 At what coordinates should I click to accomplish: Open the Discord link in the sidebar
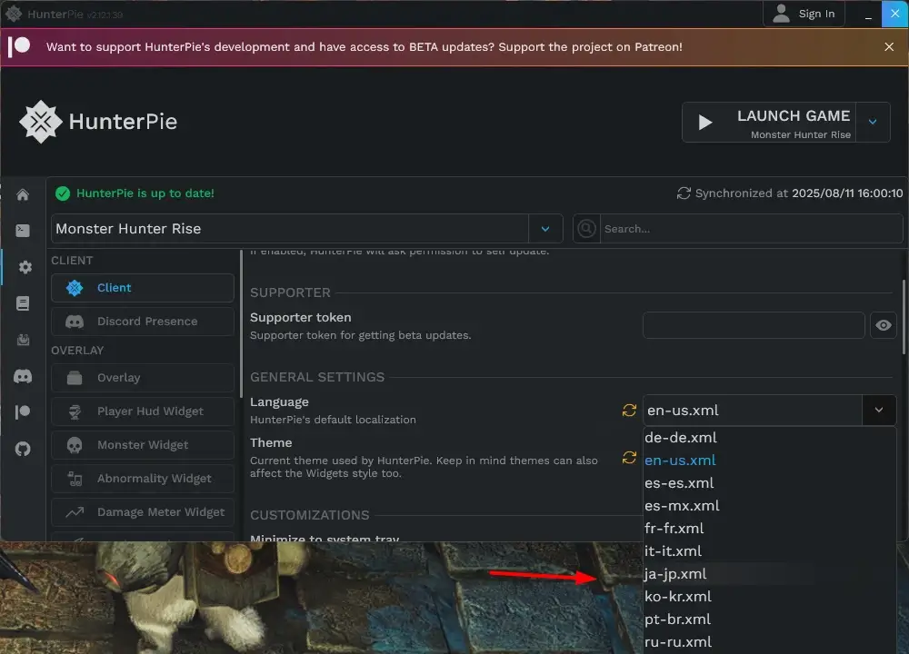23,377
